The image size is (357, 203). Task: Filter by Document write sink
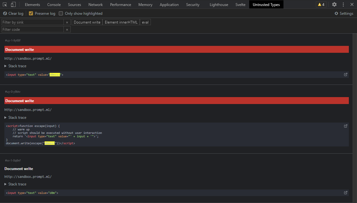tap(87, 22)
